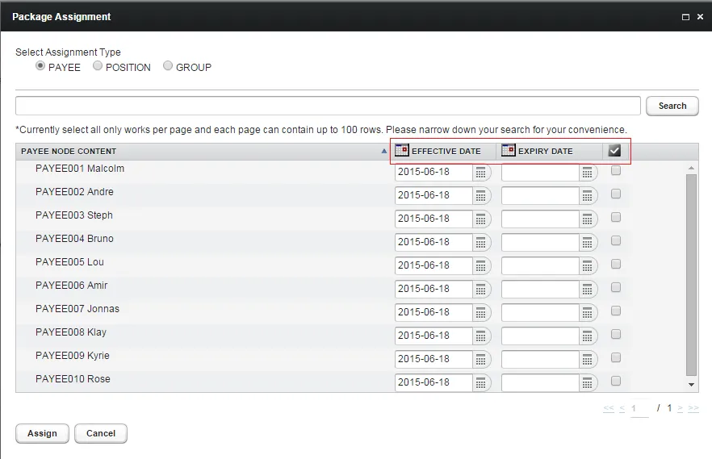Click the Effective Date column header calendar icon
The height and width of the screenshot is (459, 712).
(402, 150)
